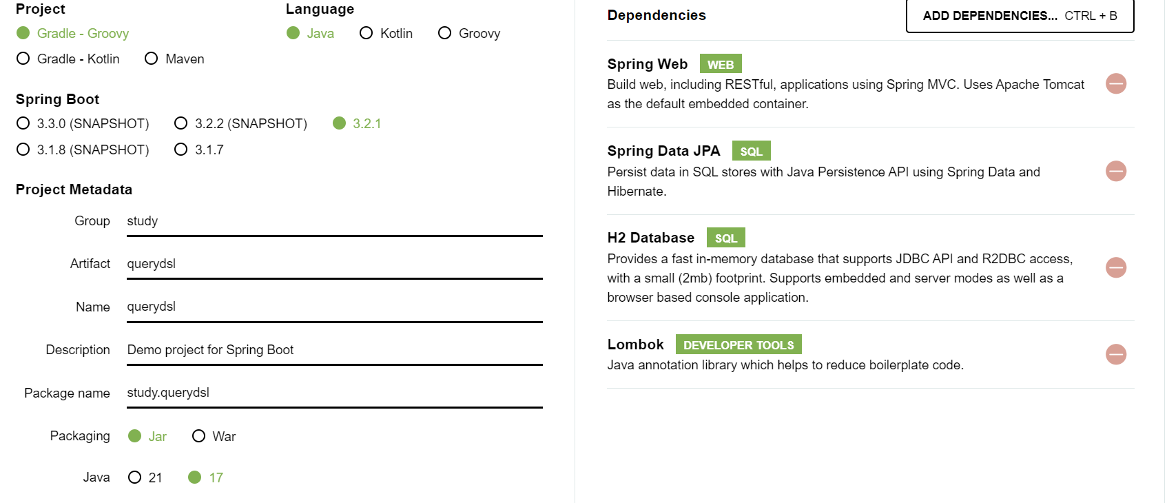Click the DEVELOPER TOOLS tag on Lombok
This screenshot has height=503, width=1167.
pos(739,345)
